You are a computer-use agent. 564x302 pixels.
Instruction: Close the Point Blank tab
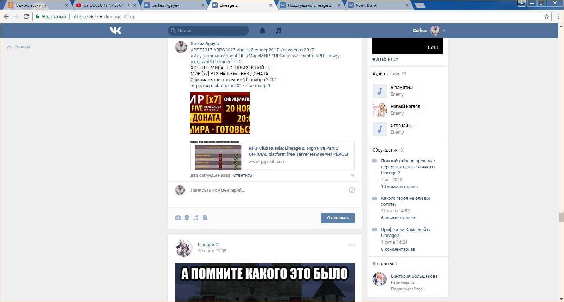point(407,5)
